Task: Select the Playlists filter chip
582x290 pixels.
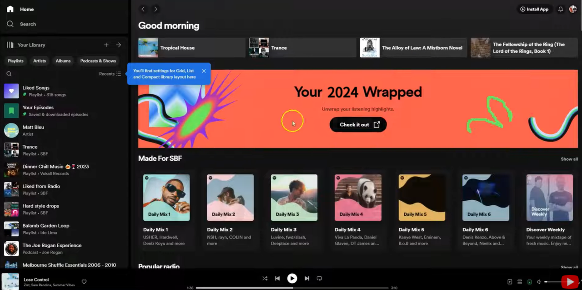Action: tap(15, 61)
